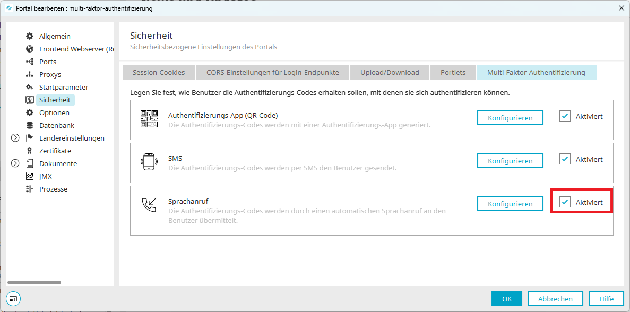The height and width of the screenshot is (312, 630).
Task: Open the Prozesse sidebar entry
Action: (x=53, y=189)
